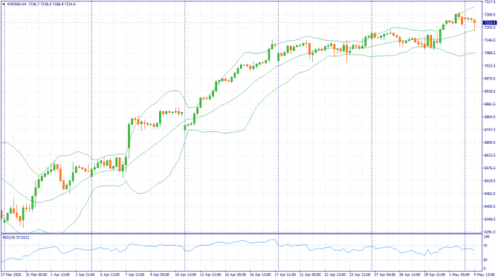
Task: Click the 10 Apr 13:00 time label
Action: [185, 275]
